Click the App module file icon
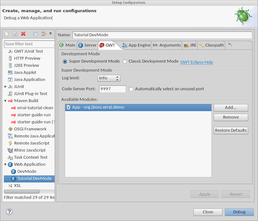 [68, 107]
